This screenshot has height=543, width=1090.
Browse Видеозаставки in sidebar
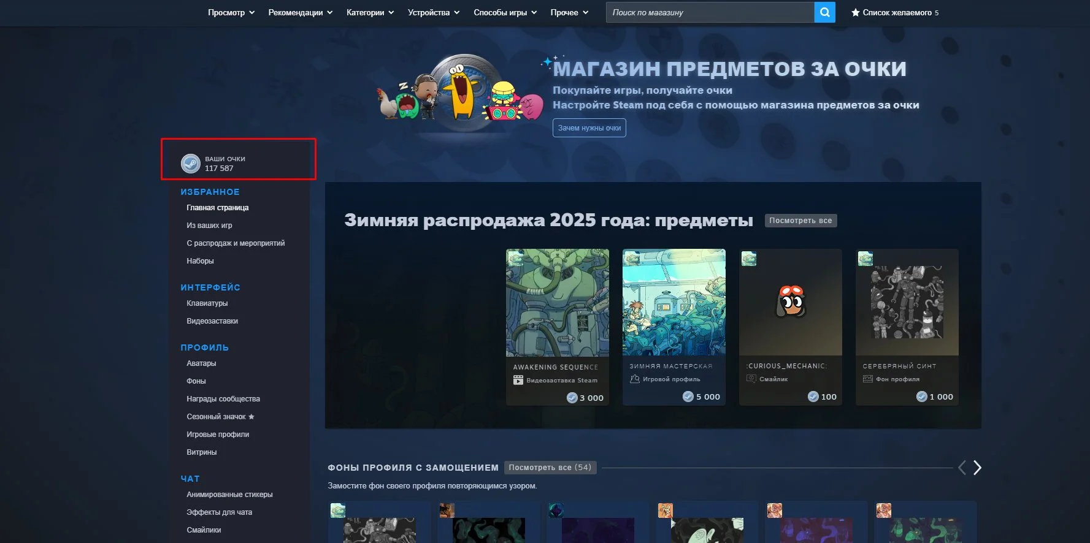[x=212, y=321]
